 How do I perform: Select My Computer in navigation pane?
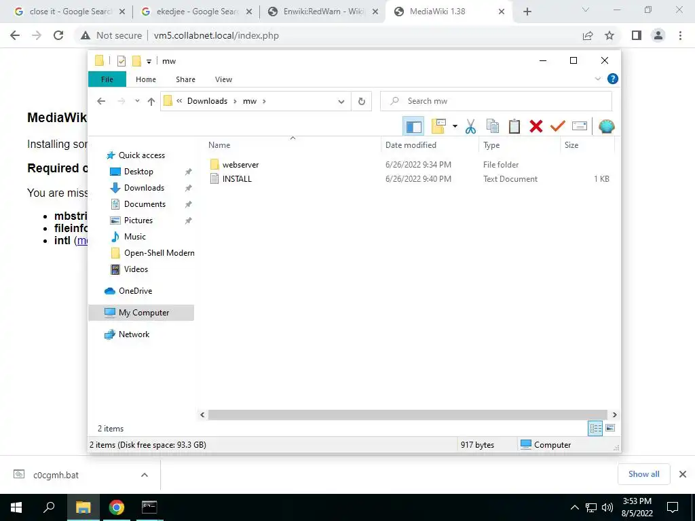[141, 313]
